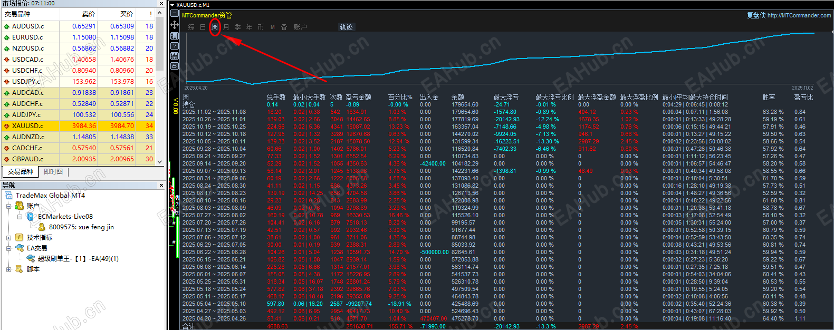Click the GBPAUD.c symbol arrow icon
834x330 pixels.
click(7, 159)
